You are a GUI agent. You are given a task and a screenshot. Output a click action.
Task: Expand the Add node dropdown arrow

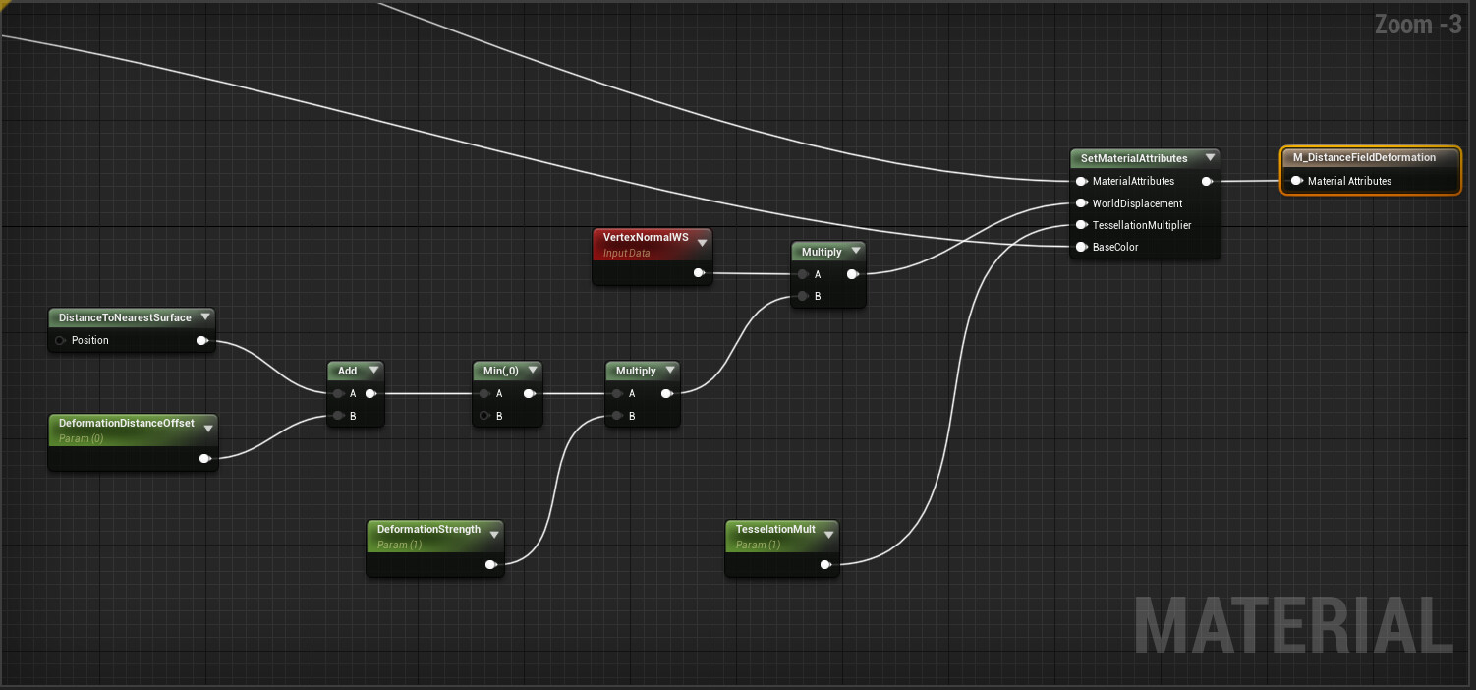coord(372,371)
